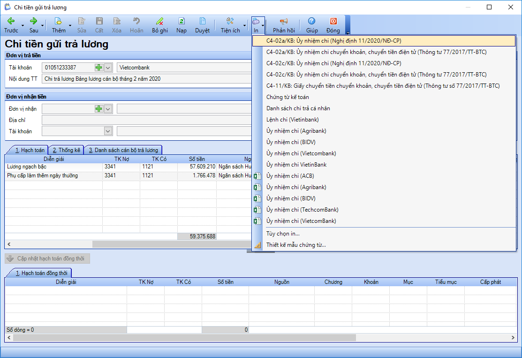Switch to the 2. Thống kê tab

point(67,150)
